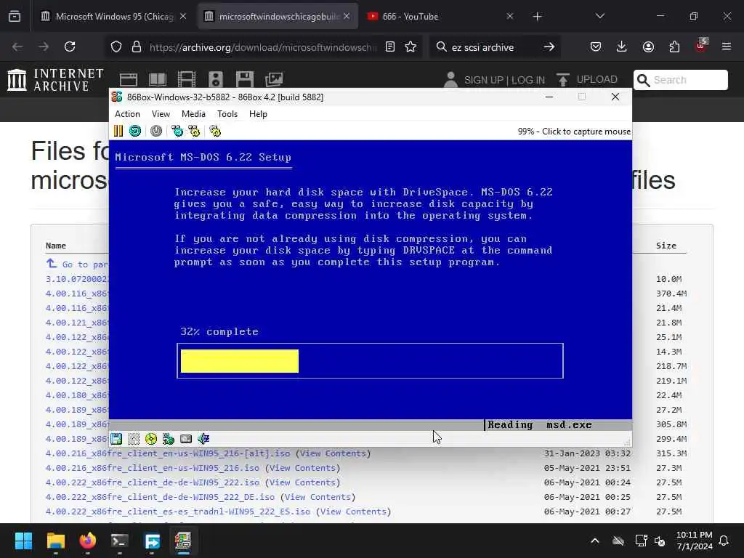View Contents of de-de-WIN95_222.iso

coord(302,482)
